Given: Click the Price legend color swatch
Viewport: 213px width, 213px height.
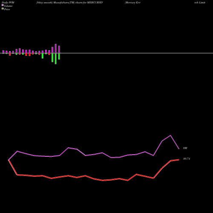Looking at the screenshot, I should click(3, 9).
